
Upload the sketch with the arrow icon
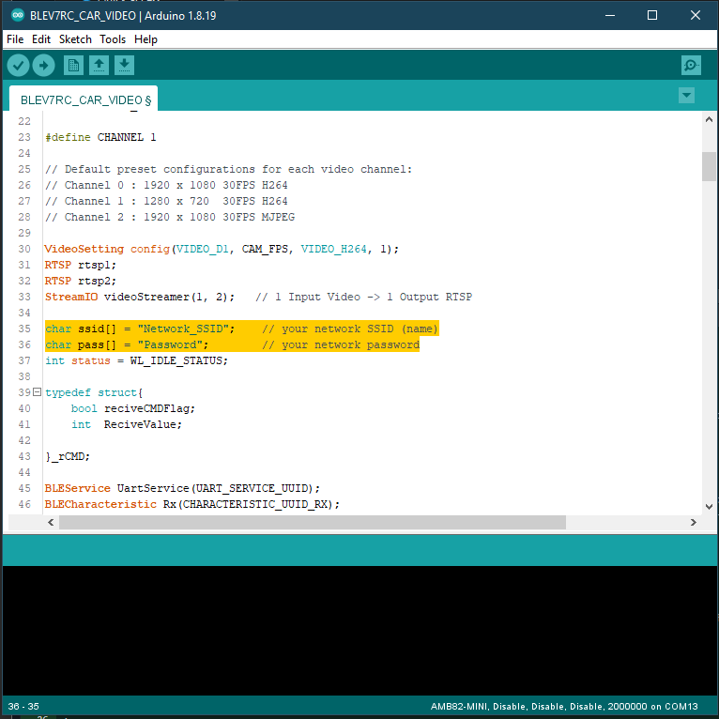[x=44, y=65]
